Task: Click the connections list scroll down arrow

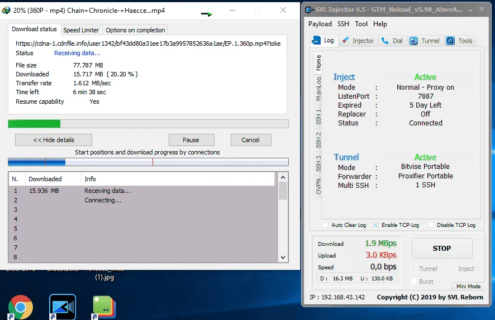Action: pos(283,258)
